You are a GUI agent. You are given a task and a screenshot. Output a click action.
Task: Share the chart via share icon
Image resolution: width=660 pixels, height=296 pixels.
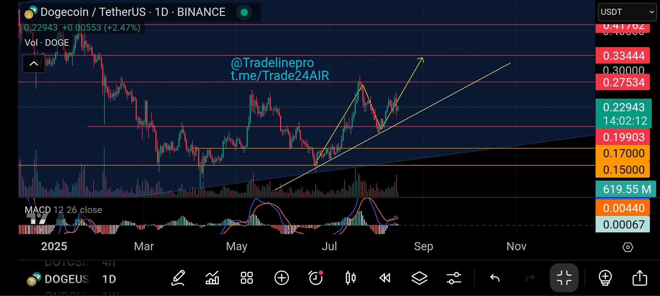tap(639, 278)
